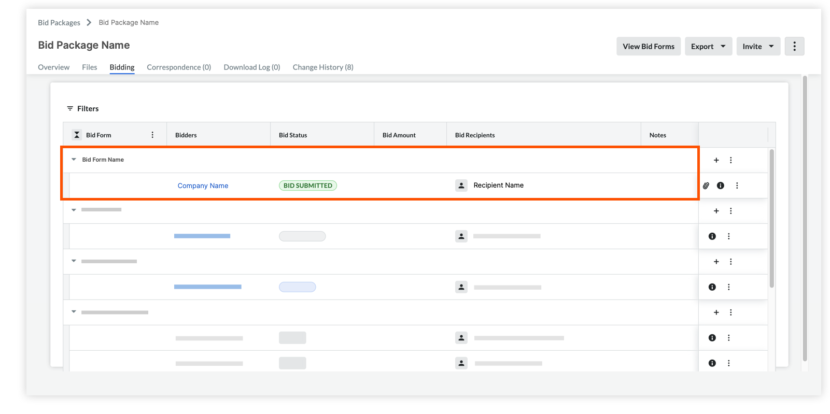This screenshot has height=414, width=830.
Task: Open more options for the Bid Form Name row
Action: coord(731,160)
